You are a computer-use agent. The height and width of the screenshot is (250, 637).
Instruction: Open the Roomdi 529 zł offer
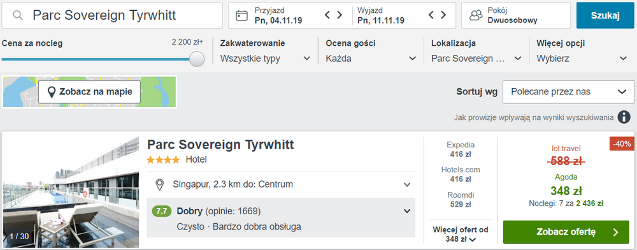point(461,200)
